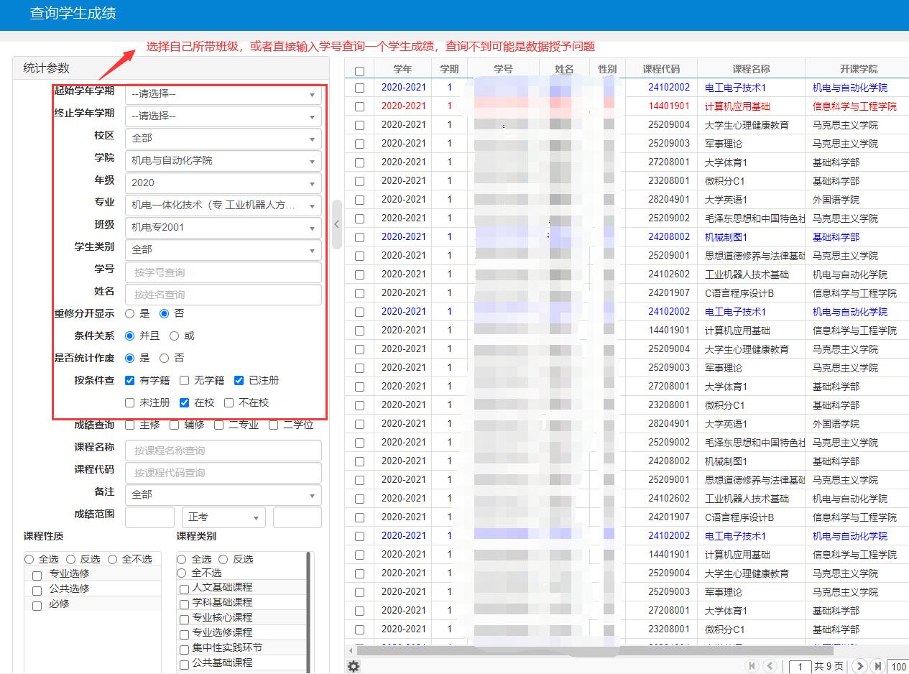Enable the 未注册 checkbox
Image resolution: width=909 pixels, height=674 pixels.
[130, 402]
